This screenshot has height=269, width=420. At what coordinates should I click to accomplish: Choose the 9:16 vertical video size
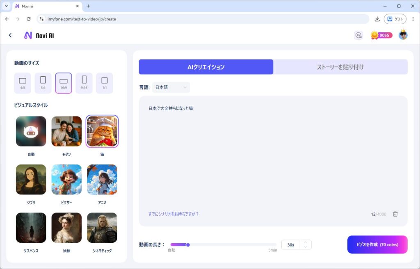84,83
